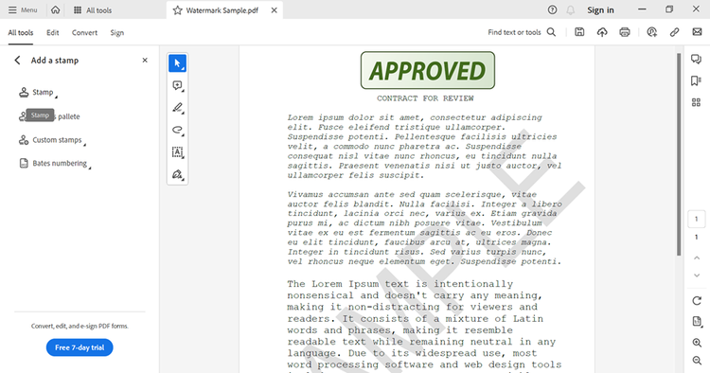This screenshot has width=710, height=373.
Task: Click the vertical document scrollbar
Action: [679, 154]
